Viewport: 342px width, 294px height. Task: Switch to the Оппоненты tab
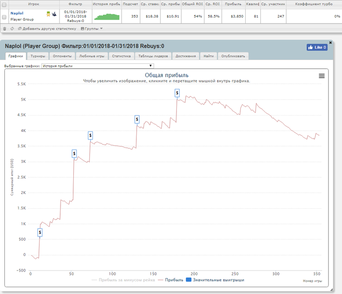point(62,56)
